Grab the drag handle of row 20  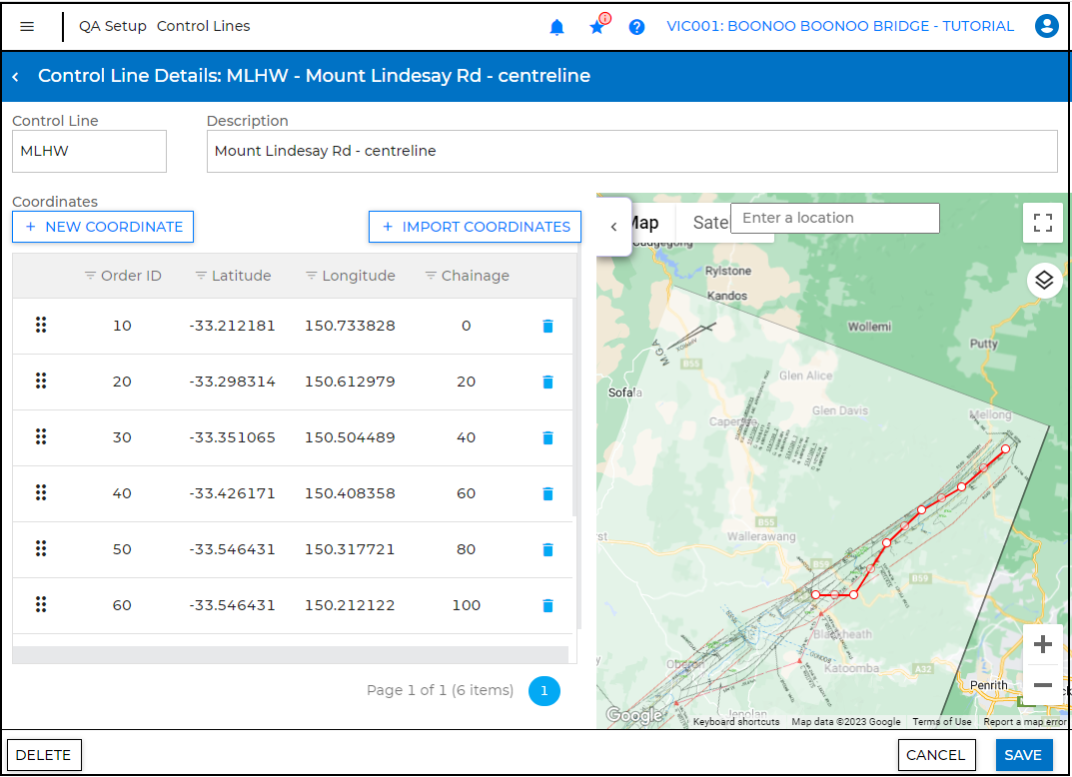point(41,382)
